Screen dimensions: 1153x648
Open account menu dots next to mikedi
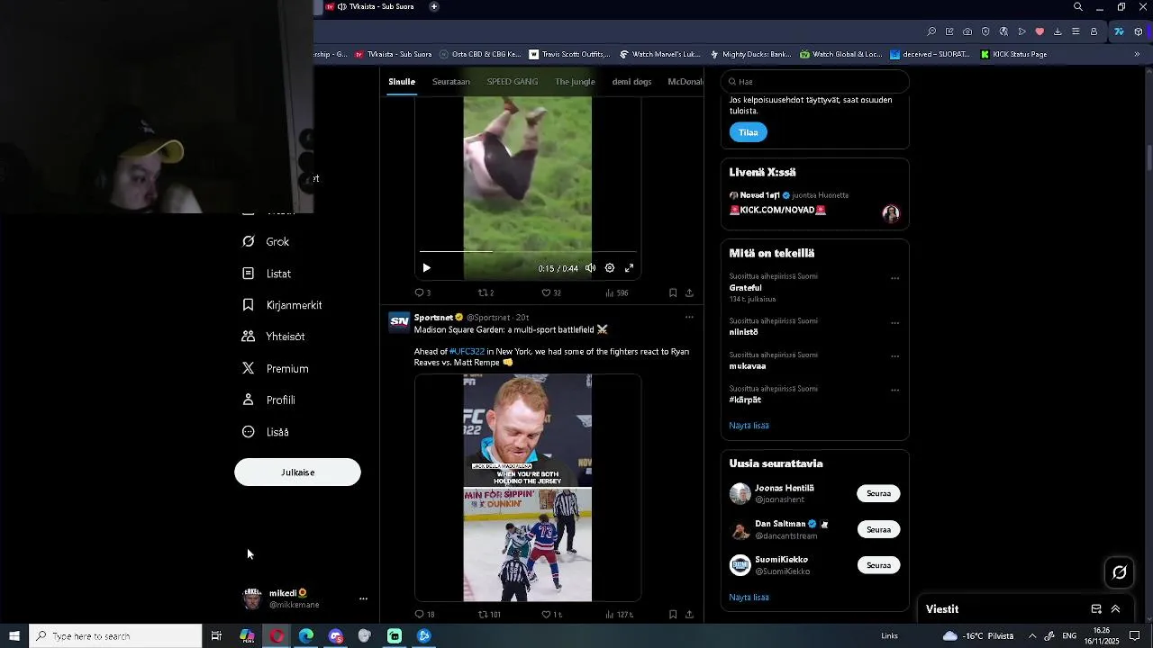coord(363,598)
